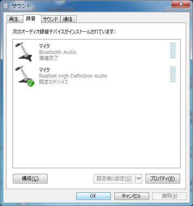Expand the 既定値に設定 dropdown arrow
Image resolution: width=193 pixels, height=206 pixels.
[139, 179]
